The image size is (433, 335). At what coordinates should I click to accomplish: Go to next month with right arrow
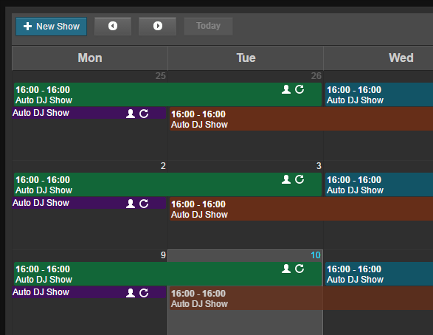[157, 27]
